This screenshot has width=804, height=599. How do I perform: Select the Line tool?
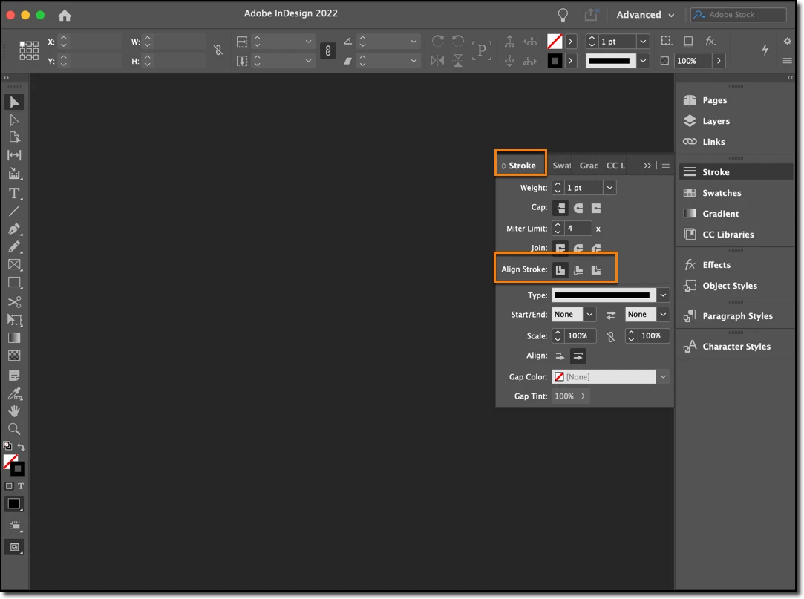click(x=14, y=211)
